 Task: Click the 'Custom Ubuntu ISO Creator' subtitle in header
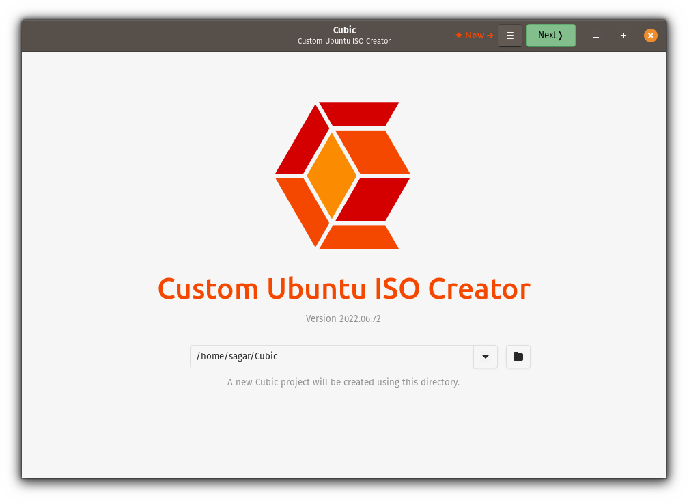tap(344, 41)
